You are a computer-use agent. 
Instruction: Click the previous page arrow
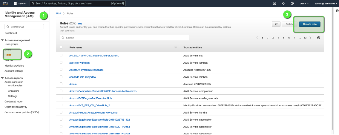[257, 38]
